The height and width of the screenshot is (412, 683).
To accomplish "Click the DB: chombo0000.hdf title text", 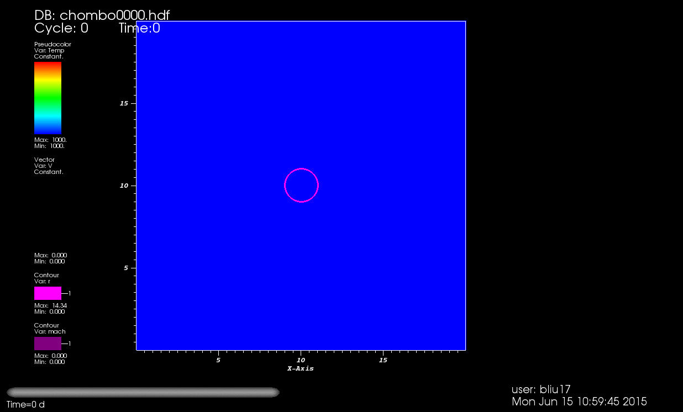I will (x=102, y=15).
